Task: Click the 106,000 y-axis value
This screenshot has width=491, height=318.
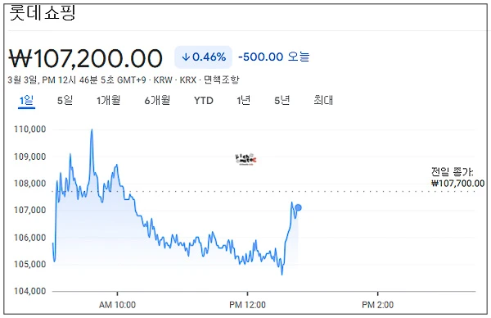Action: [x=30, y=238]
